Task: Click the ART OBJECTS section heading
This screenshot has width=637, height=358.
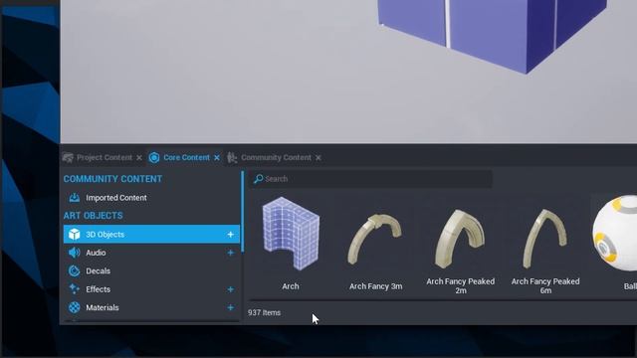Action: [93, 216]
